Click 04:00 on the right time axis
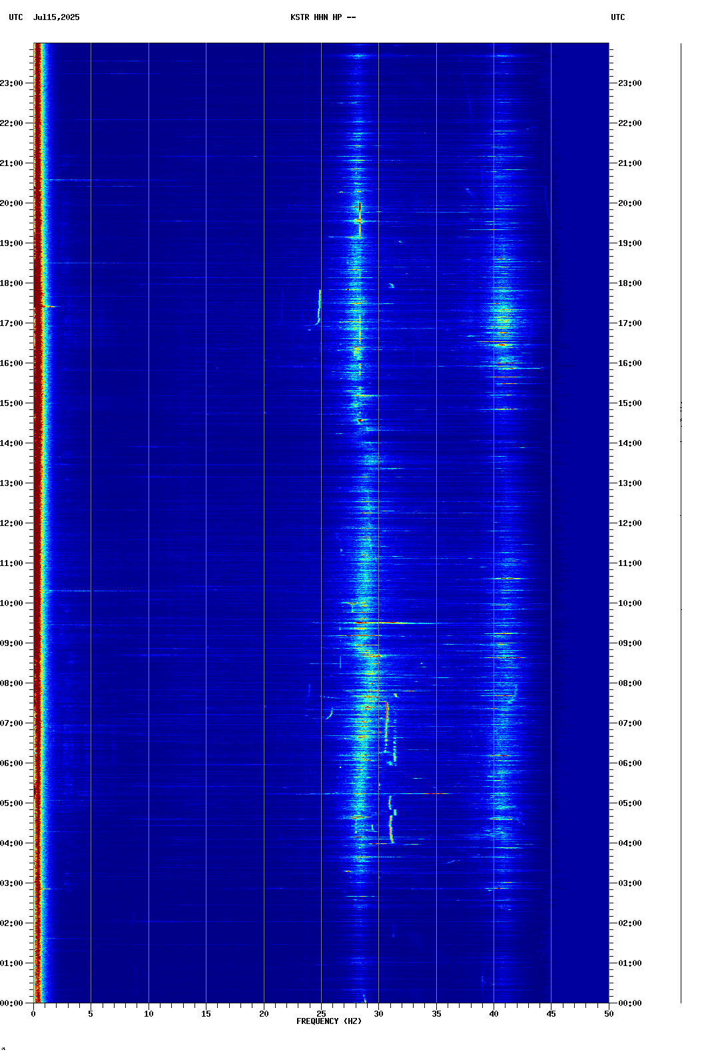Screen dimensions: 710x1056 [630, 843]
